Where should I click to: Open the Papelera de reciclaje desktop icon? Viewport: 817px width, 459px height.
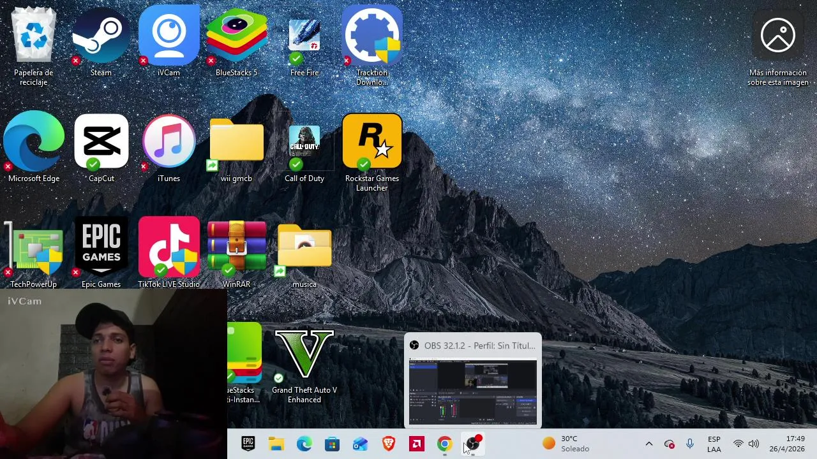(x=34, y=45)
